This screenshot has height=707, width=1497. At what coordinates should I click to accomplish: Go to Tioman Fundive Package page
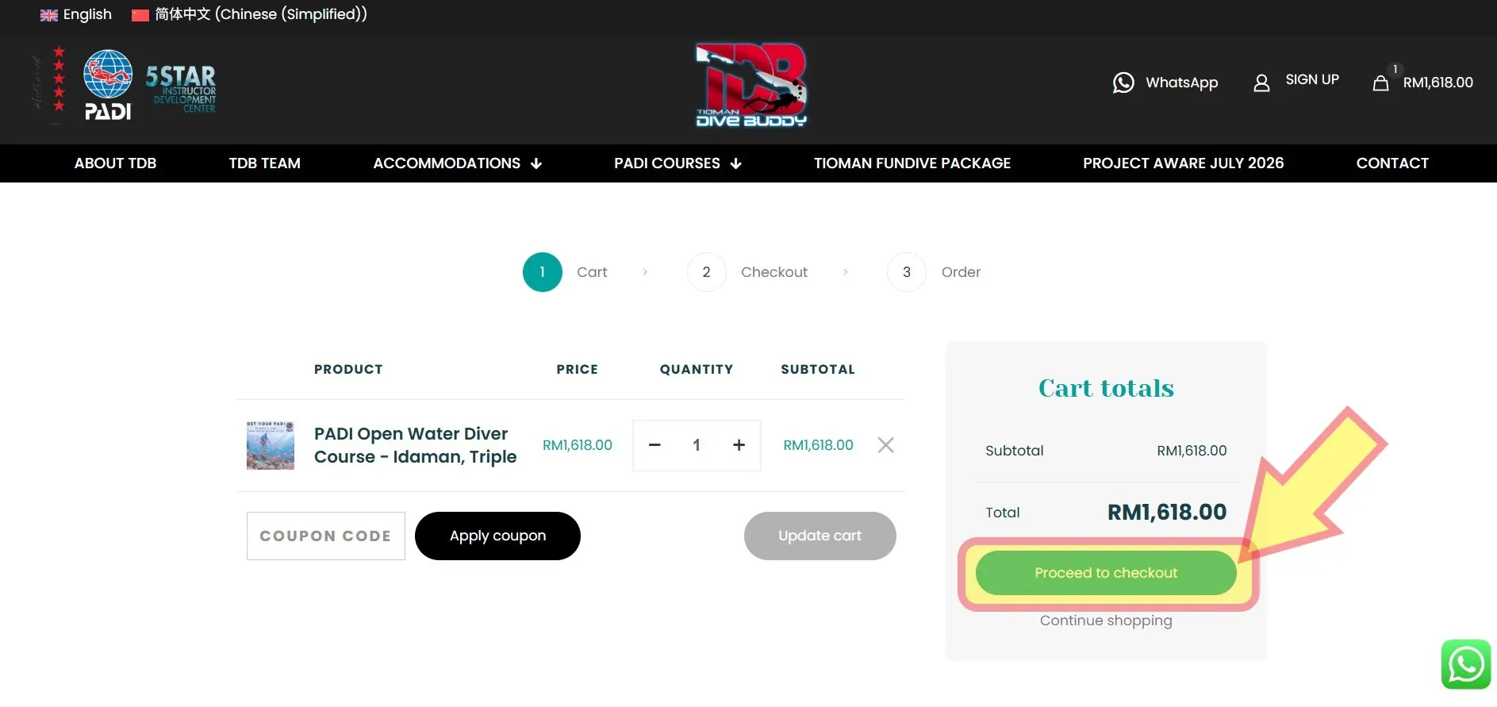(x=912, y=163)
